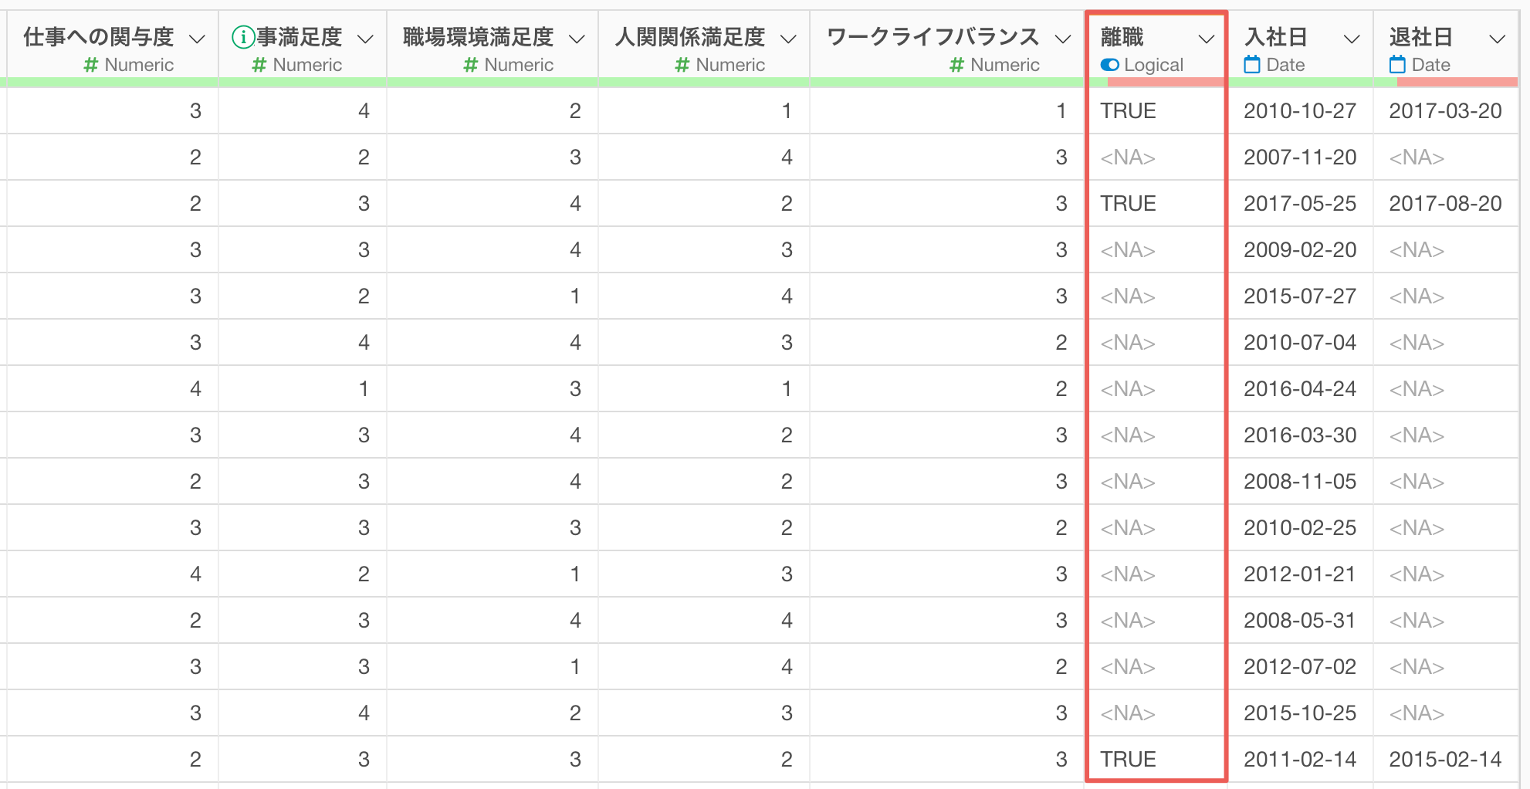
Task: Click the hash icon under ワークライフバランス
Action: point(956,65)
